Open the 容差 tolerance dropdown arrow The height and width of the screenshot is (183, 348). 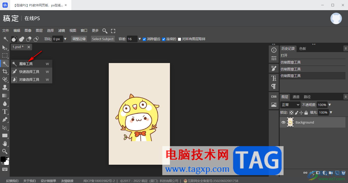click(140, 39)
